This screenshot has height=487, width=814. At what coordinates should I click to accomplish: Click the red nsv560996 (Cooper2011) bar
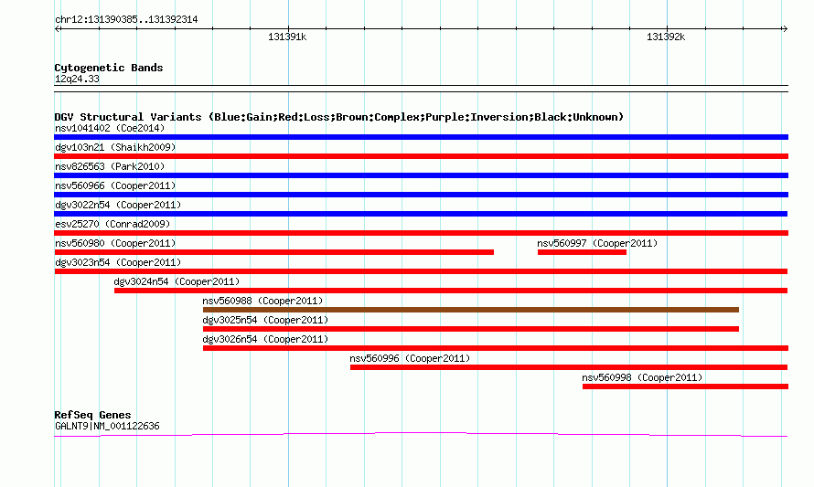pyautogui.click(x=569, y=367)
